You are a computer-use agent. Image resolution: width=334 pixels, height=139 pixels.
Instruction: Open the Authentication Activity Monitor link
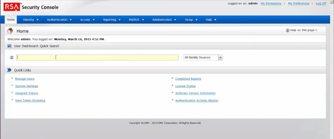tap(197, 101)
